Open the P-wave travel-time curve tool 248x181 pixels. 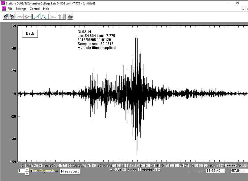(x=36, y=17)
